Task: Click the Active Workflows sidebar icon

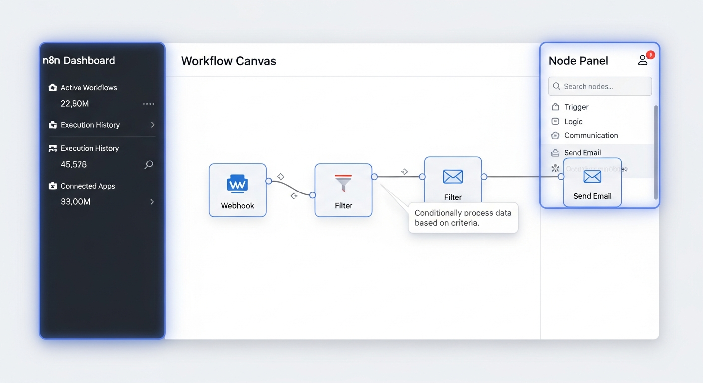Action: click(53, 88)
